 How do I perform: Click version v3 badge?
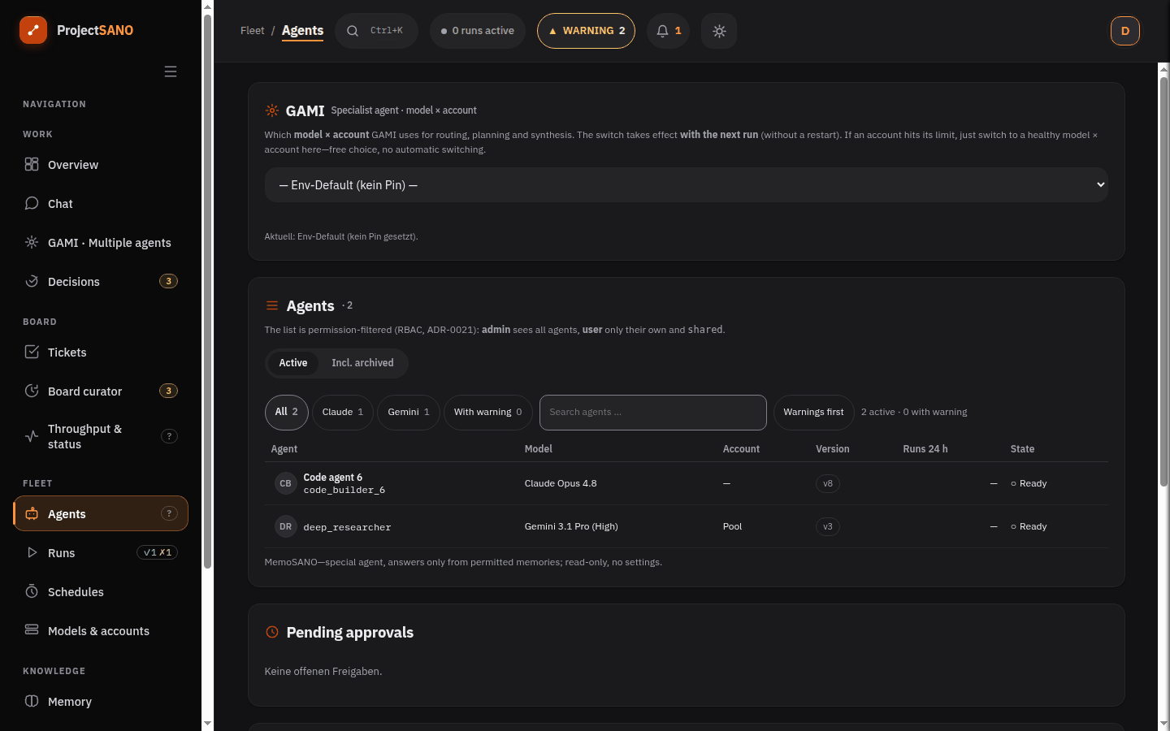point(828,526)
